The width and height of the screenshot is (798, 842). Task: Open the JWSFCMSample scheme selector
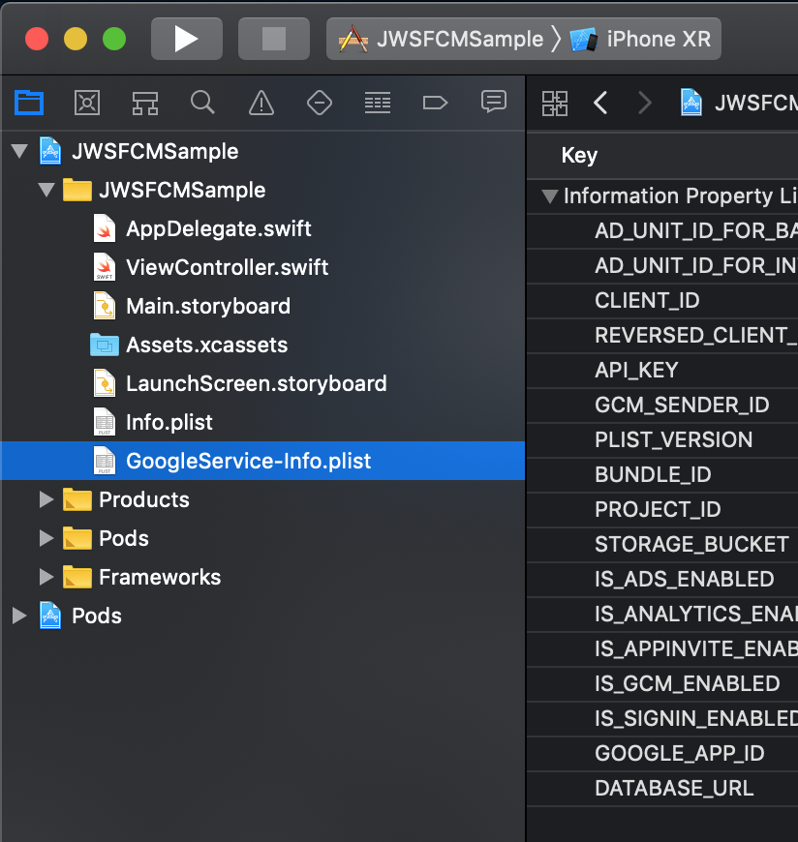[442, 39]
